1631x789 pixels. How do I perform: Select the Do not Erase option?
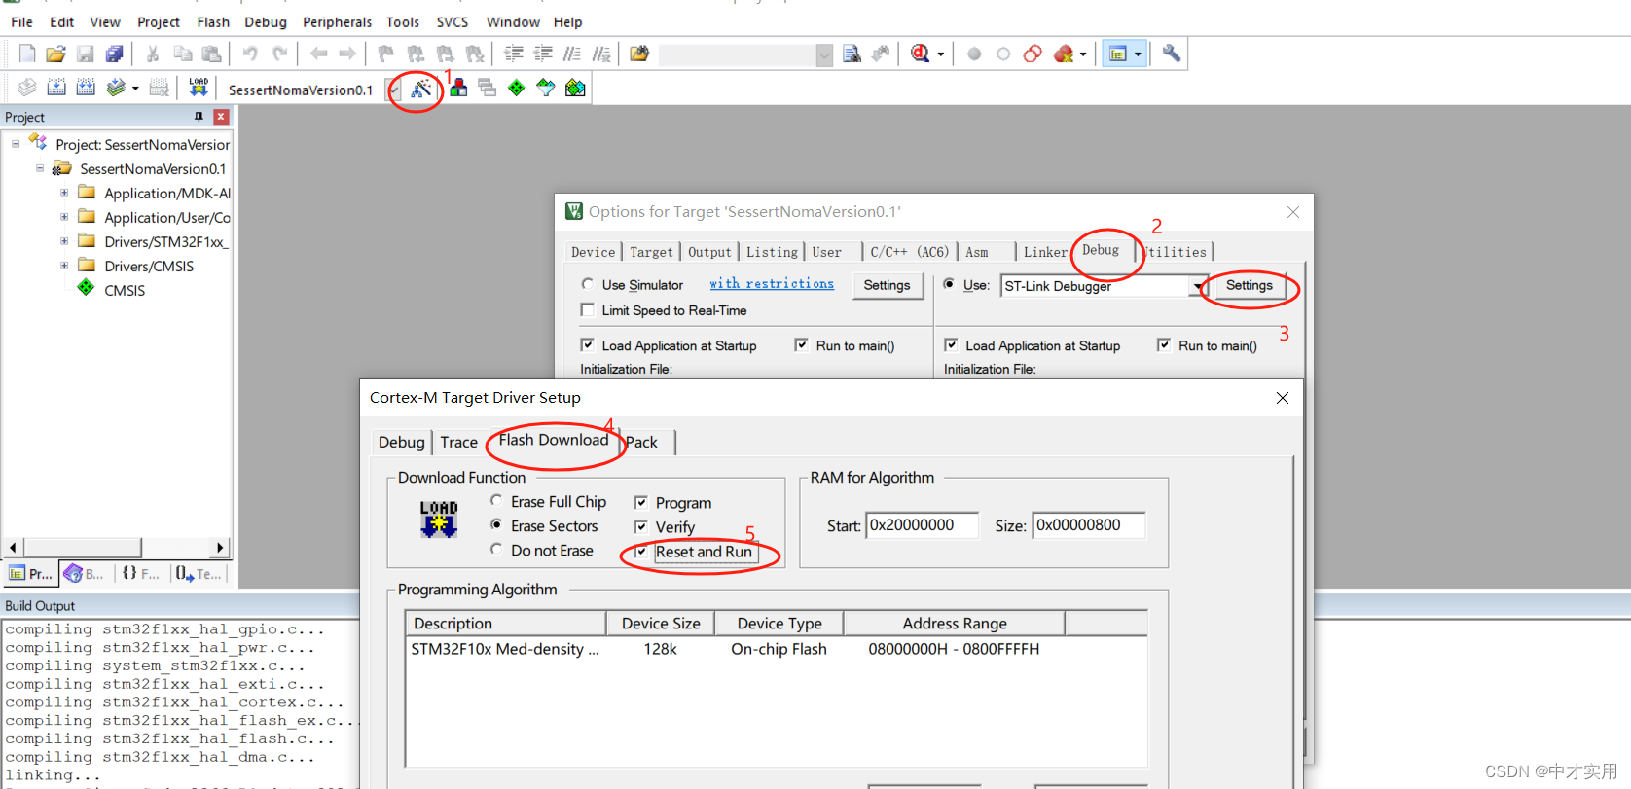[x=496, y=549]
